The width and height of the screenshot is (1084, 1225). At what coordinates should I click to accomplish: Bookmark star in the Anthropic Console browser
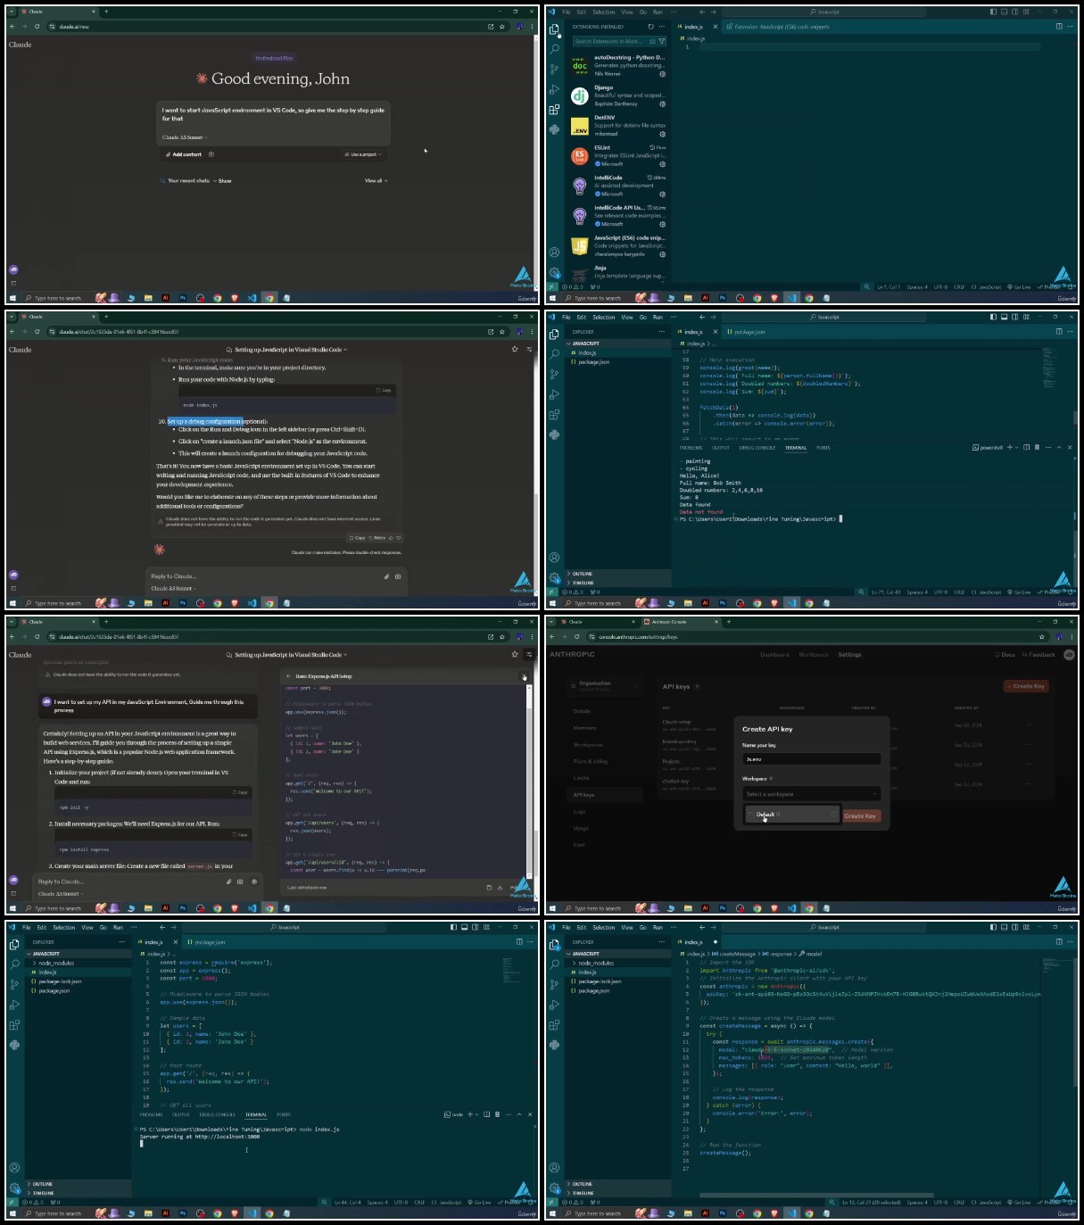1041,637
